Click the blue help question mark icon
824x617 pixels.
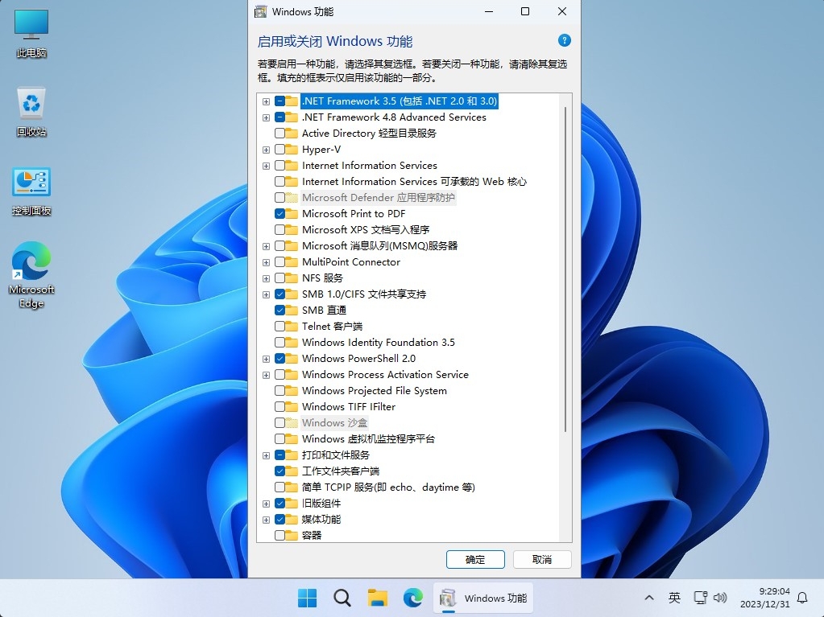pos(564,41)
